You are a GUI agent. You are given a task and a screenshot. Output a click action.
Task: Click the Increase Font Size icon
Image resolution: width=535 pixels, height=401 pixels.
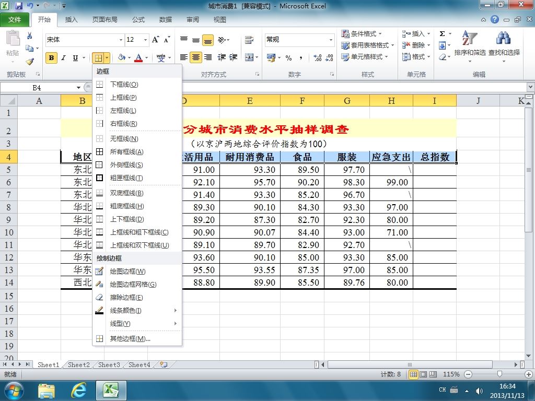156,40
